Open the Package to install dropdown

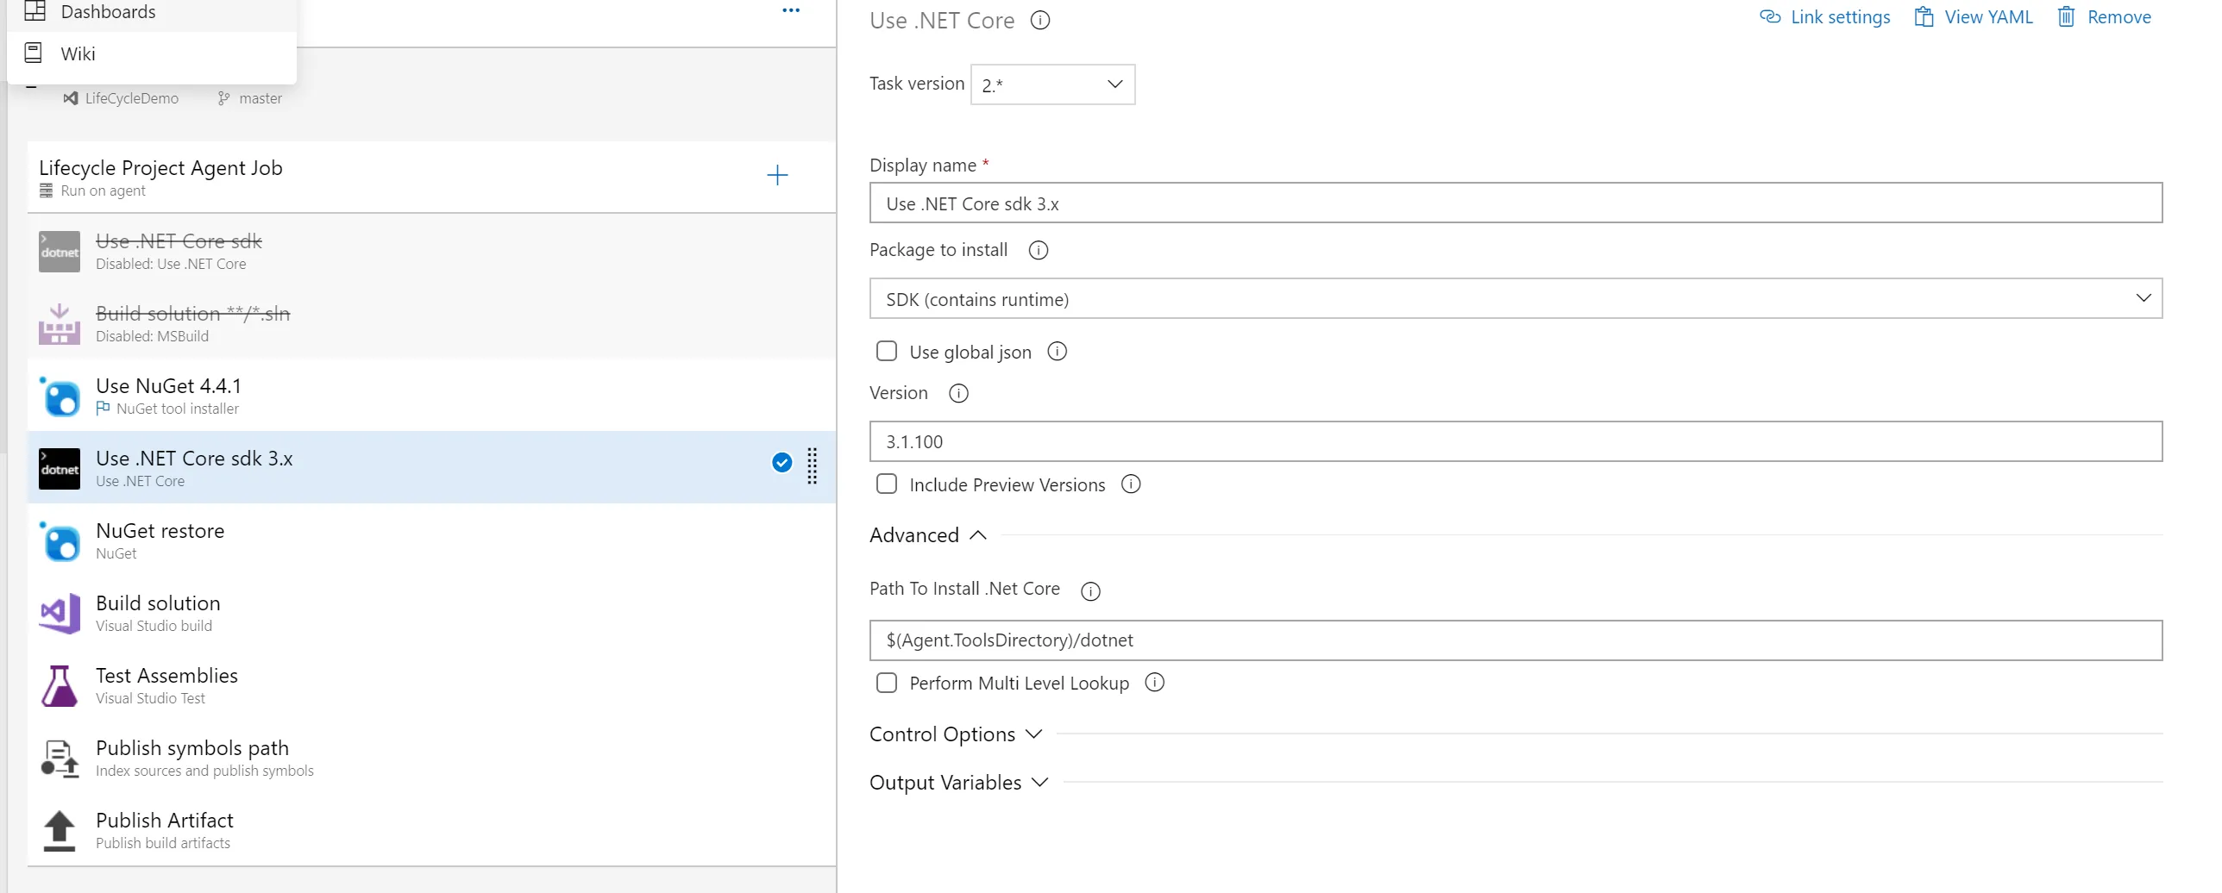coord(1515,299)
